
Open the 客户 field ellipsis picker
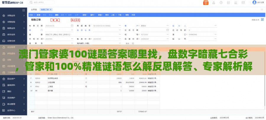pyautogui.click(x=168, y=26)
